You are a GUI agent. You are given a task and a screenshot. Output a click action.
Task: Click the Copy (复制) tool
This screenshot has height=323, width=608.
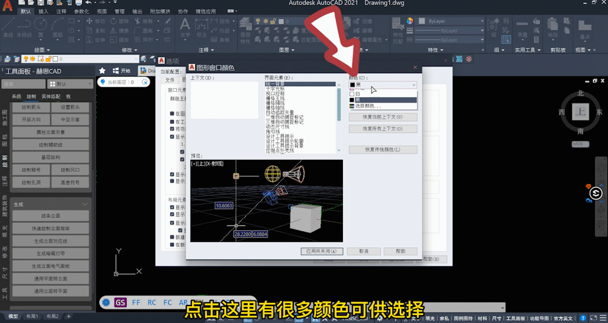pyautogui.click(x=96, y=30)
